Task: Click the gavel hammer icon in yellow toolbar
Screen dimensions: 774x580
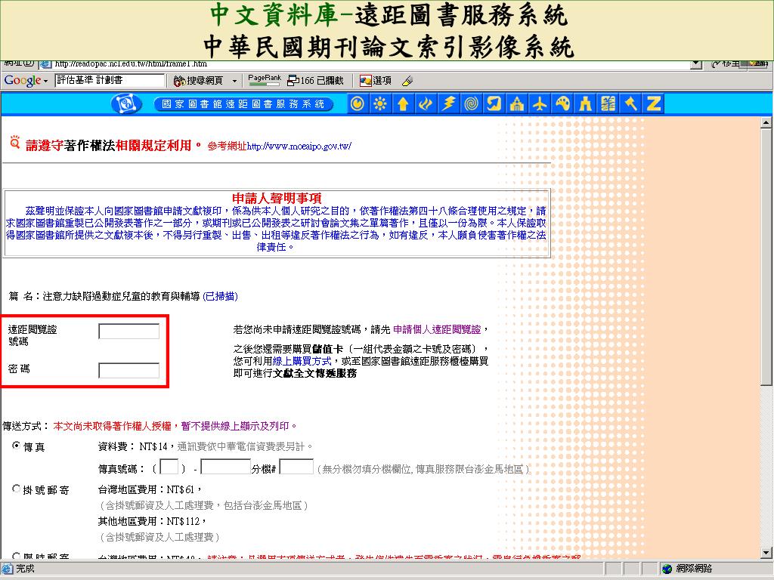Action: click(x=631, y=103)
